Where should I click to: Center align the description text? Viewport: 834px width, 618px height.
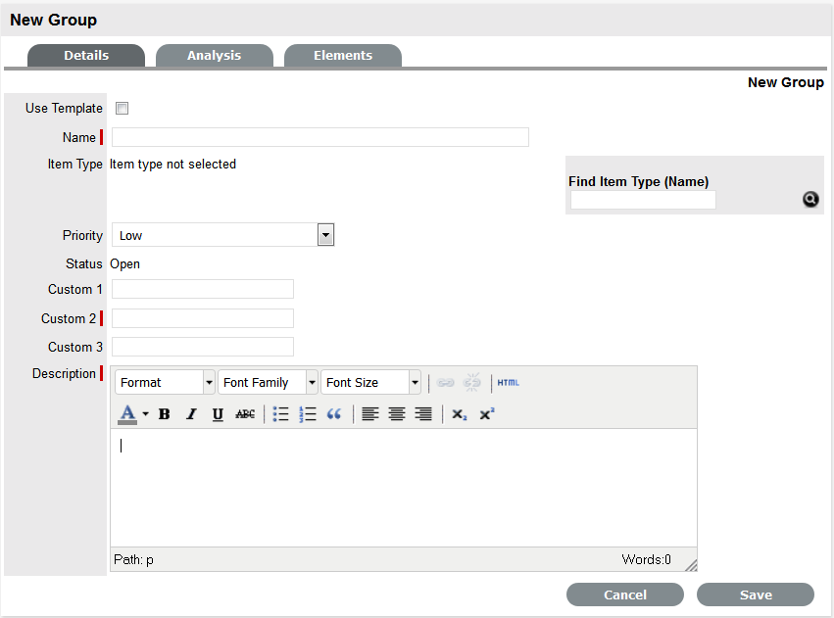coord(397,414)
